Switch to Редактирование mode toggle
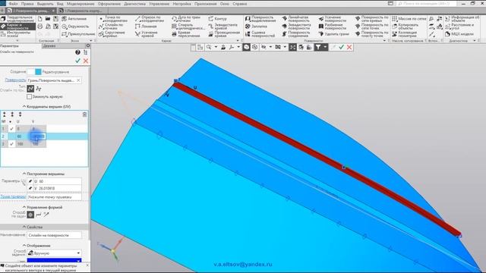Image resolution: width=486 pixels, height=273 pixels. point(38,72)
